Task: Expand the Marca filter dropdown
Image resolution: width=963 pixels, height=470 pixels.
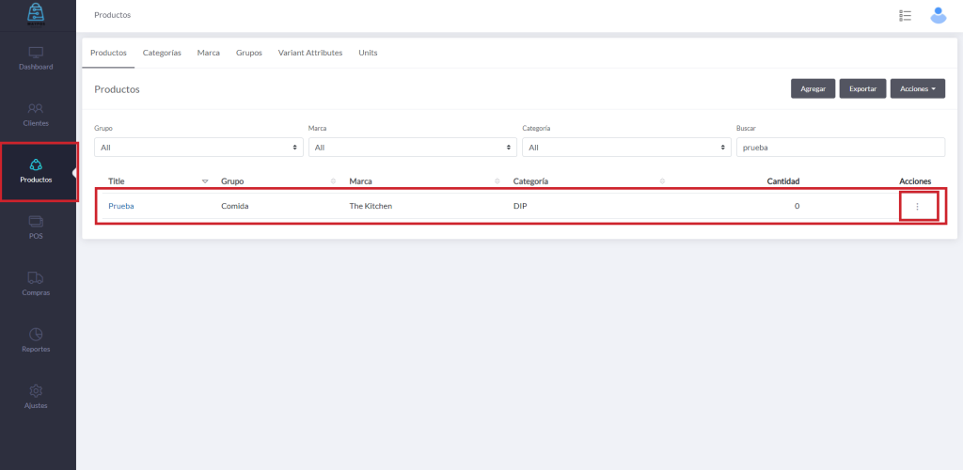Action: coord(412,148)
